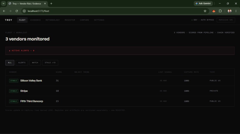The image size is (240, 134).
Task: Click the 90-DAY TREND column header
Action: point(82,72)
